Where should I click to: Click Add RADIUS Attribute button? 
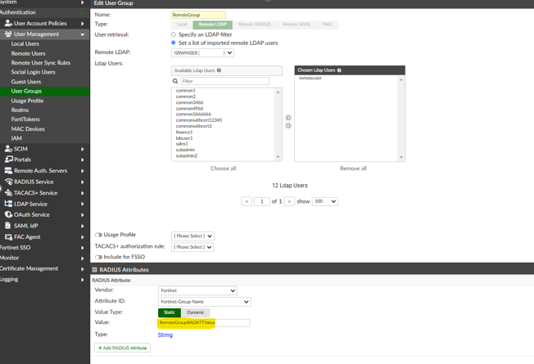tap(122, 348)
